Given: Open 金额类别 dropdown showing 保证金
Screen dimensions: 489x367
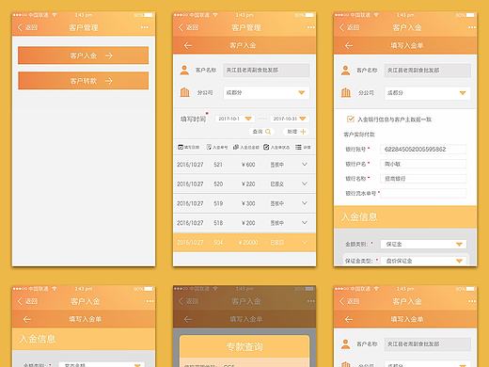Looking at the screenshot, I should point(423,244).
